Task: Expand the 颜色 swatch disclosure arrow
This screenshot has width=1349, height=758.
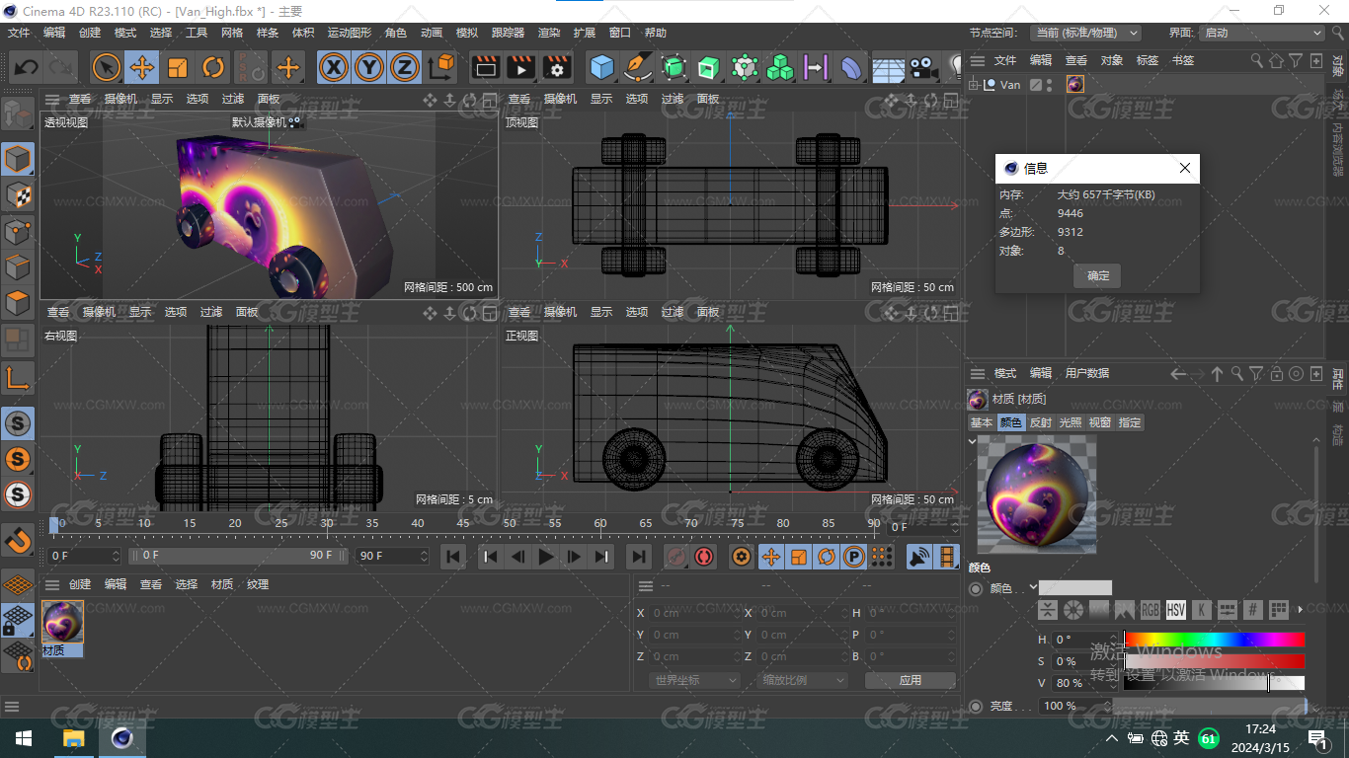Action: (1033, 588)
